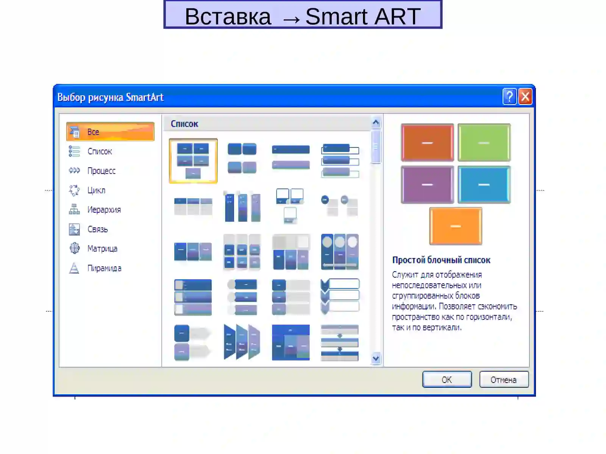
Task: Click the orange bottom preview block
Action: click(456, 226)
